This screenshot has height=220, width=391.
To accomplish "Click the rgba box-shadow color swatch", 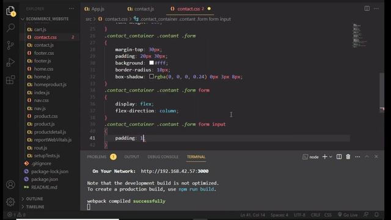I will pyautogui.click(x=152, y=76).
